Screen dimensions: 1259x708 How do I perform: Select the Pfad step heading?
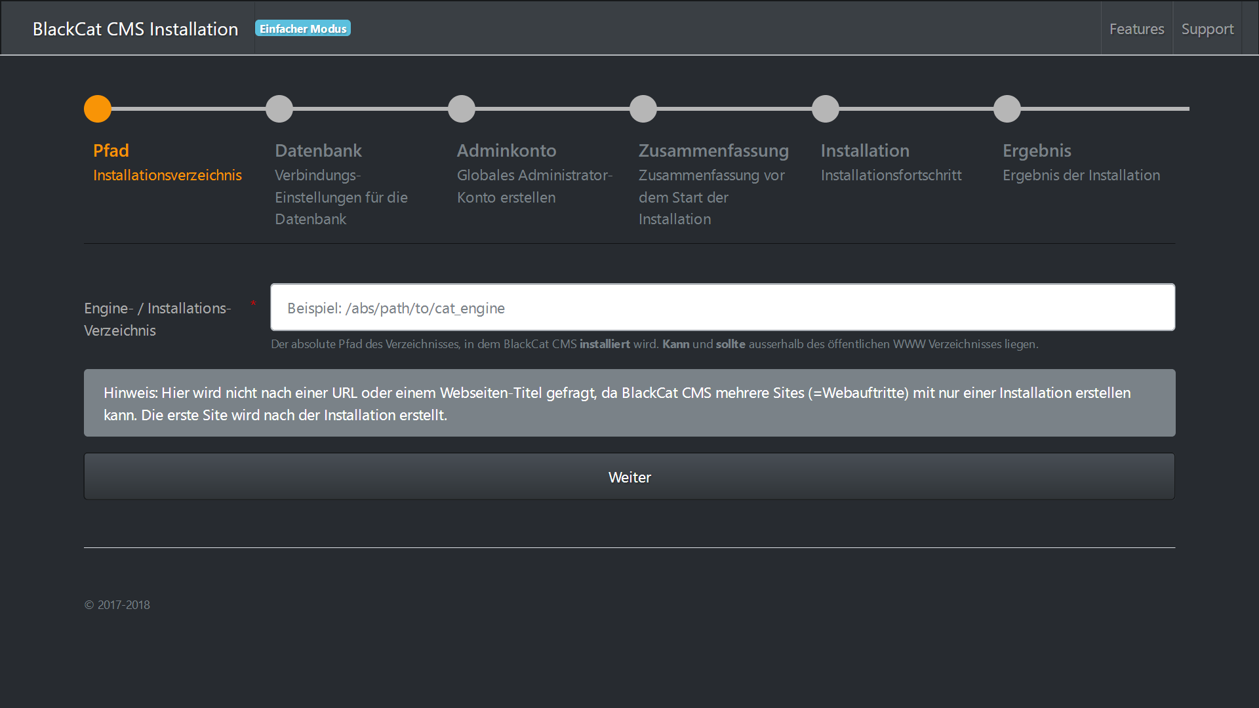111,151
